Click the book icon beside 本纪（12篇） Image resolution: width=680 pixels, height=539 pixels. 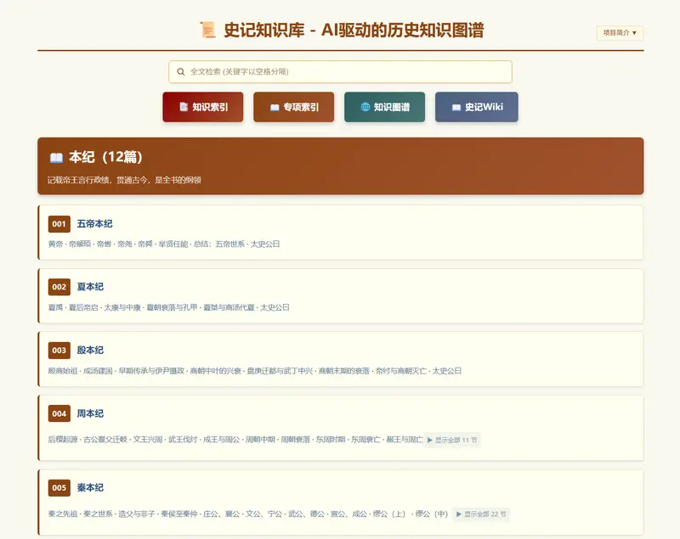(x=56, y=158)
